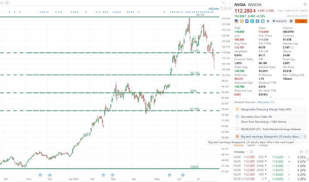The height and width of the screenshot is (182, 309).
Task: Click the hashtag icon on news banner
Action: point(237,137)
